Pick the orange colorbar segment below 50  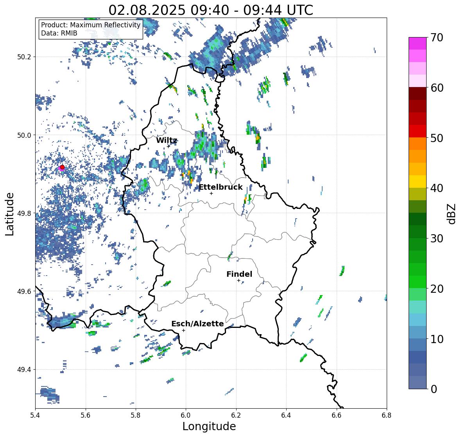click(418, 144)
